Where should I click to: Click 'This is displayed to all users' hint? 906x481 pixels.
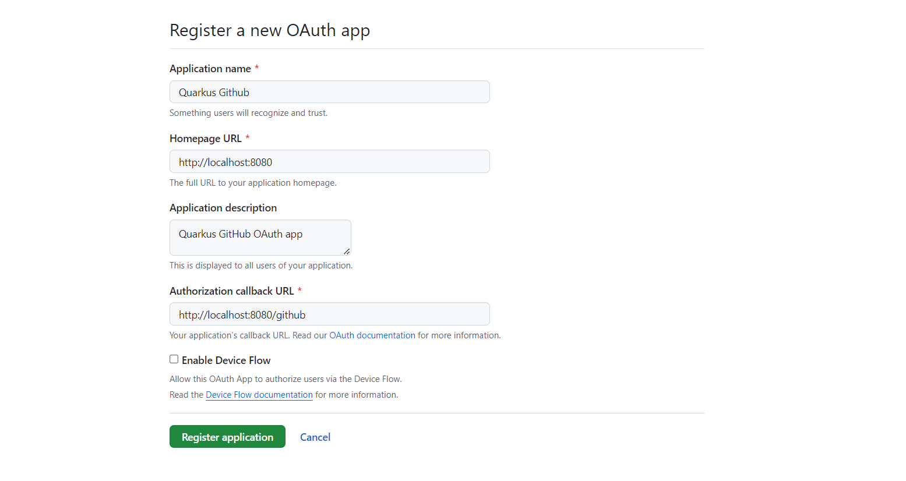pyautogui.click(x=261, y=266)
